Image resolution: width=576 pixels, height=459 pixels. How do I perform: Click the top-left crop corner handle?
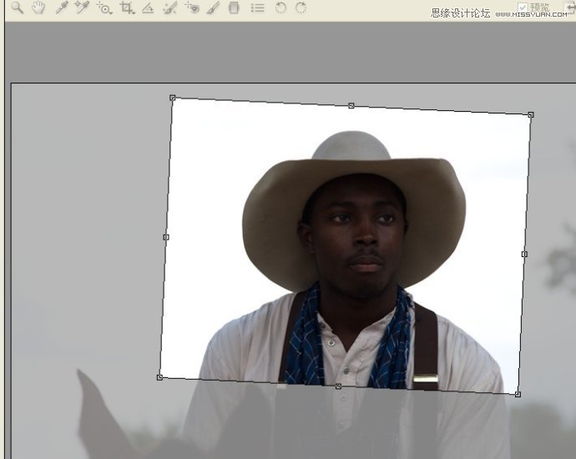tap(172, 98)
